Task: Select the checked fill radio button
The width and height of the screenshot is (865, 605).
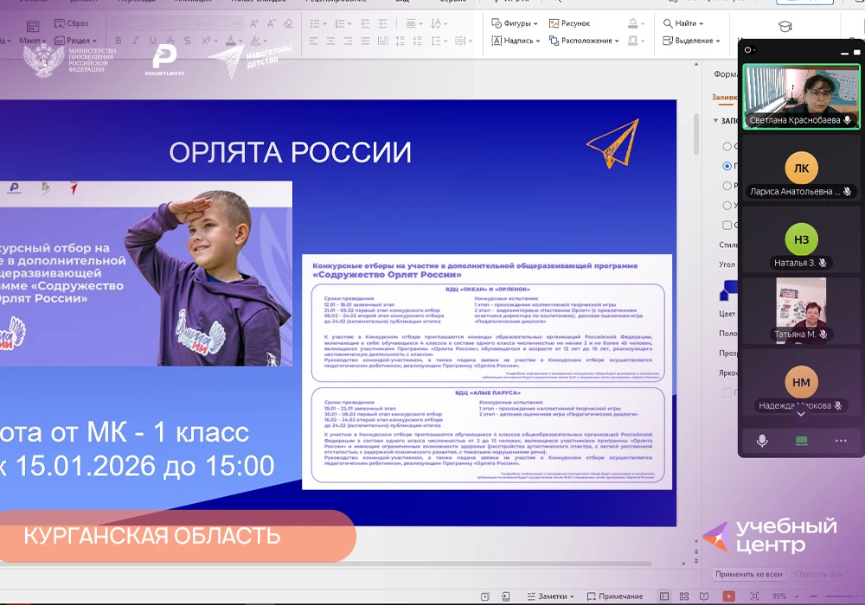Action: pyautogui.click(x=727, y=166)
